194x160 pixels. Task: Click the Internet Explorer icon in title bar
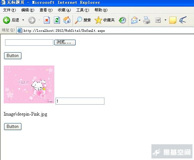pos(3,2)
